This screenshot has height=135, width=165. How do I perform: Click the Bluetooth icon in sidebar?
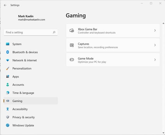(8, 52)
